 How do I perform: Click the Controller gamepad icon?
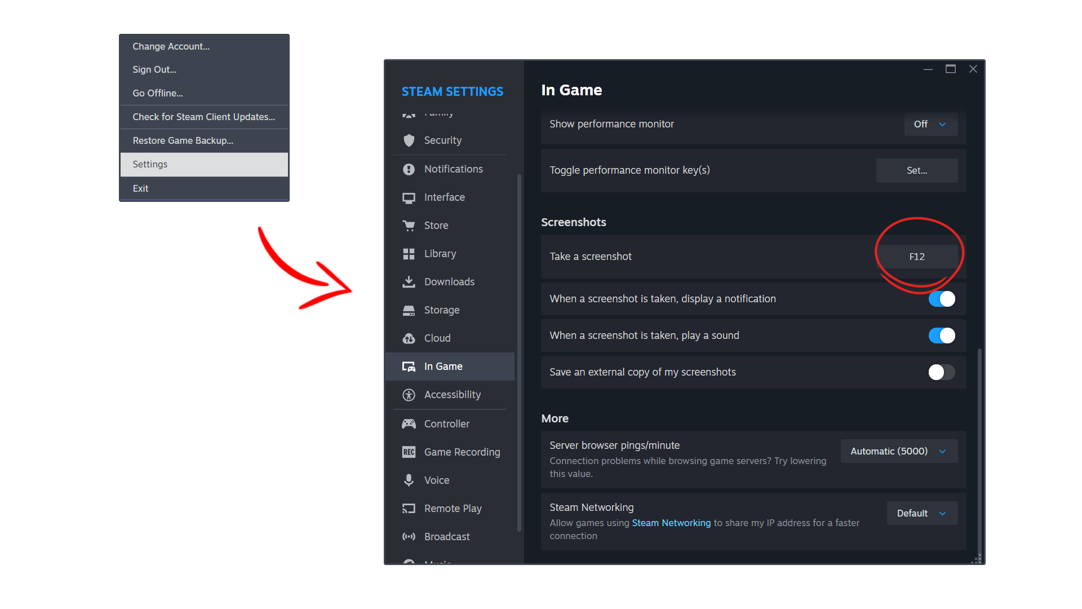(409, 423)
